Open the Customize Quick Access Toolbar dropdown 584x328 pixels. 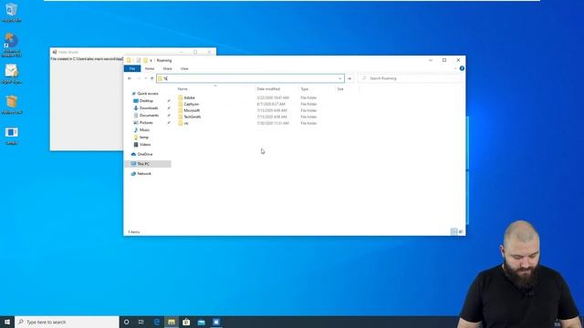pos(151,61)
